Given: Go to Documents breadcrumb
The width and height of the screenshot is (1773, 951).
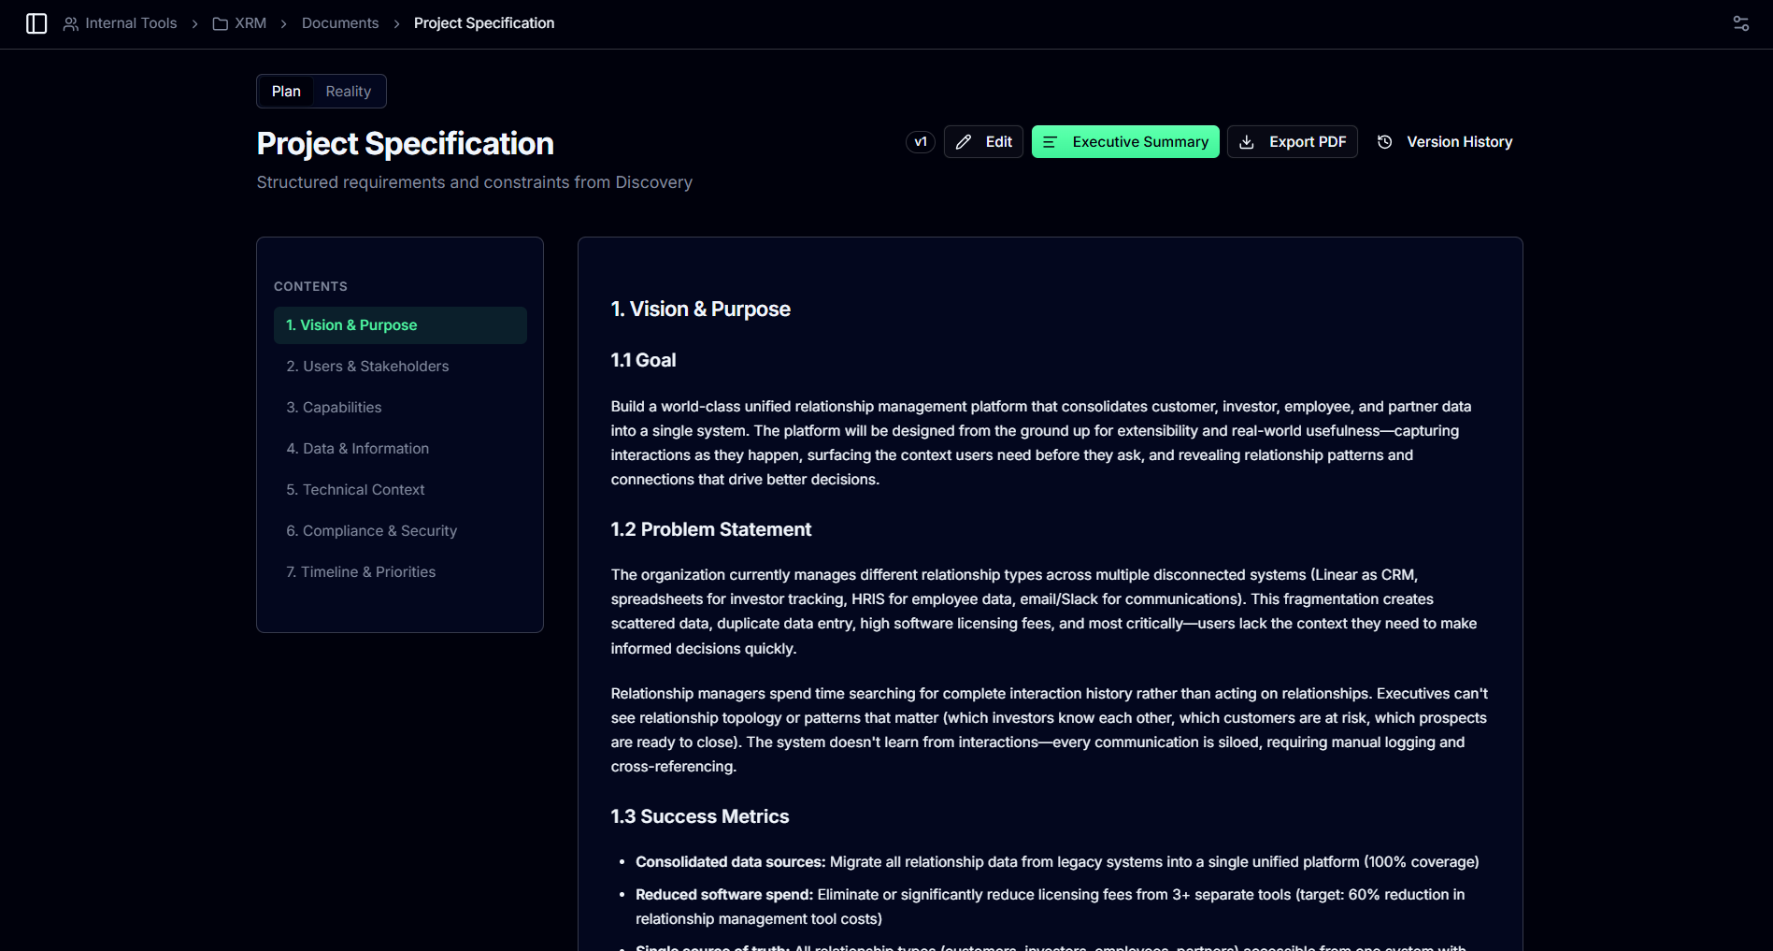Looking at the screenshot, I should click(340, 23).
